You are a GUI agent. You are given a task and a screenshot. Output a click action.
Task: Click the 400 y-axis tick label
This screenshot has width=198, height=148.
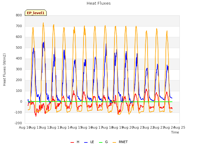point(19,58)
